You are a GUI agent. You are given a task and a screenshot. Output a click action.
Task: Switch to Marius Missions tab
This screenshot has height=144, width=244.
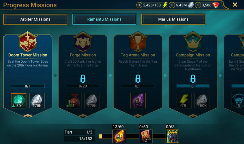point(173,19)
